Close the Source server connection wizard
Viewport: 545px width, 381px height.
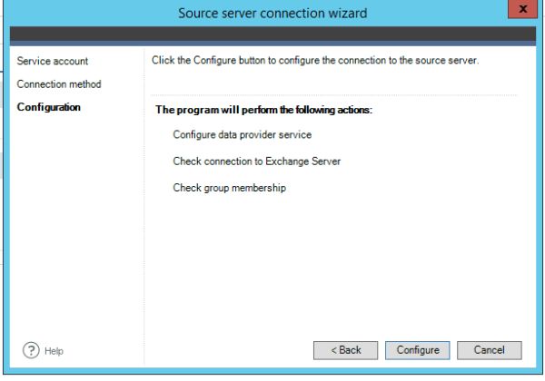tap(518, 10)
